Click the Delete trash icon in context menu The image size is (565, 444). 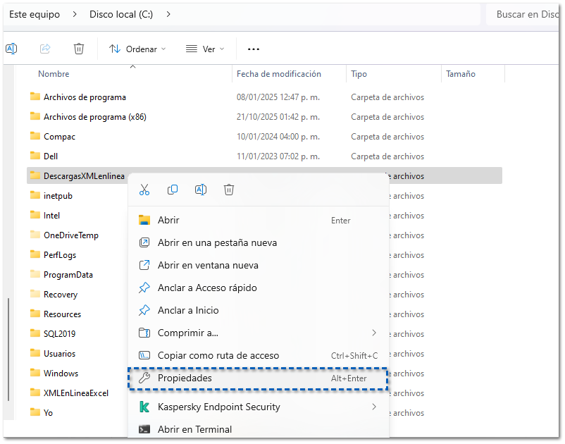click(x=229, y=190)
